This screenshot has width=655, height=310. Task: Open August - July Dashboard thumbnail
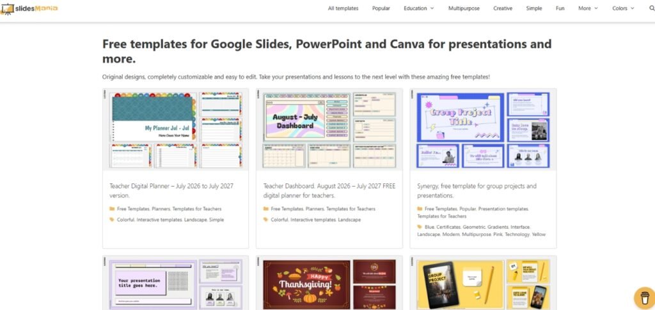click(329, 129)
